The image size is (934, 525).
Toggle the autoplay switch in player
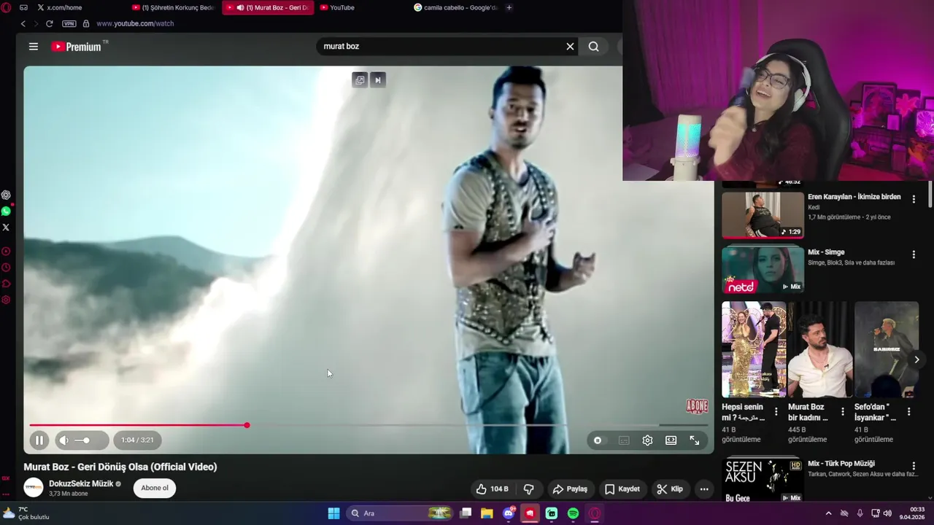point(598,440)
